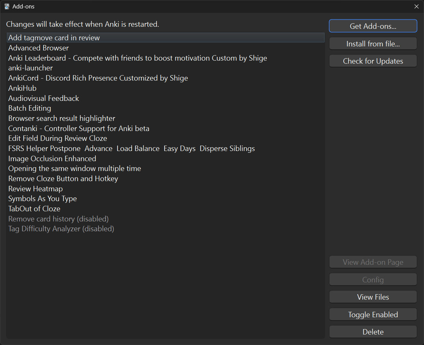Image resolution: width=424 pixels, height=345 pixels.
Task: Select the Batch Editing add-on
Action: coord(166,108)
